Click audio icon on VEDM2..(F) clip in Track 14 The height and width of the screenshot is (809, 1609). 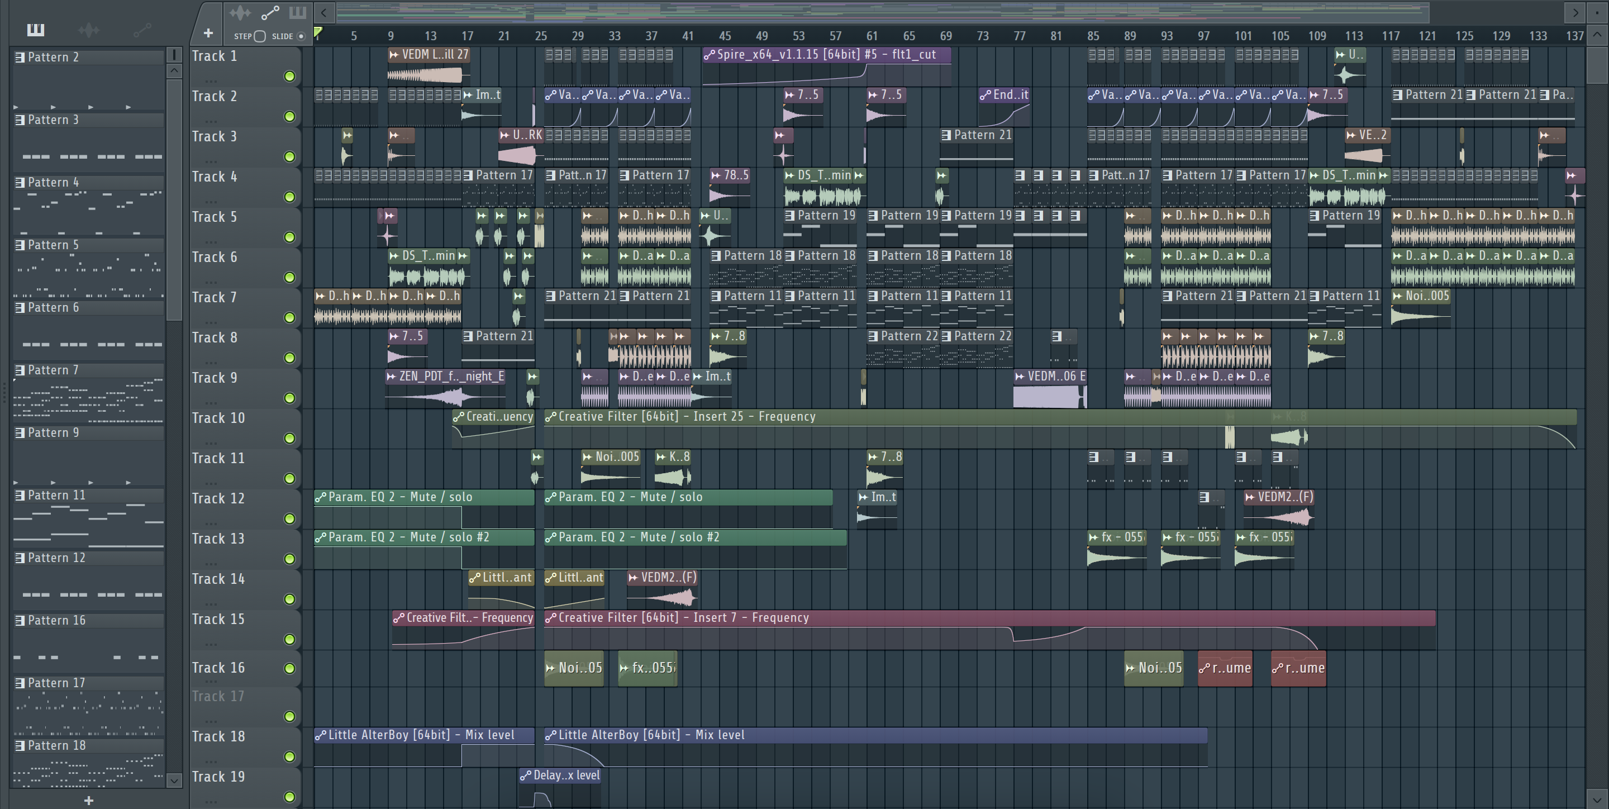(634, 578)
